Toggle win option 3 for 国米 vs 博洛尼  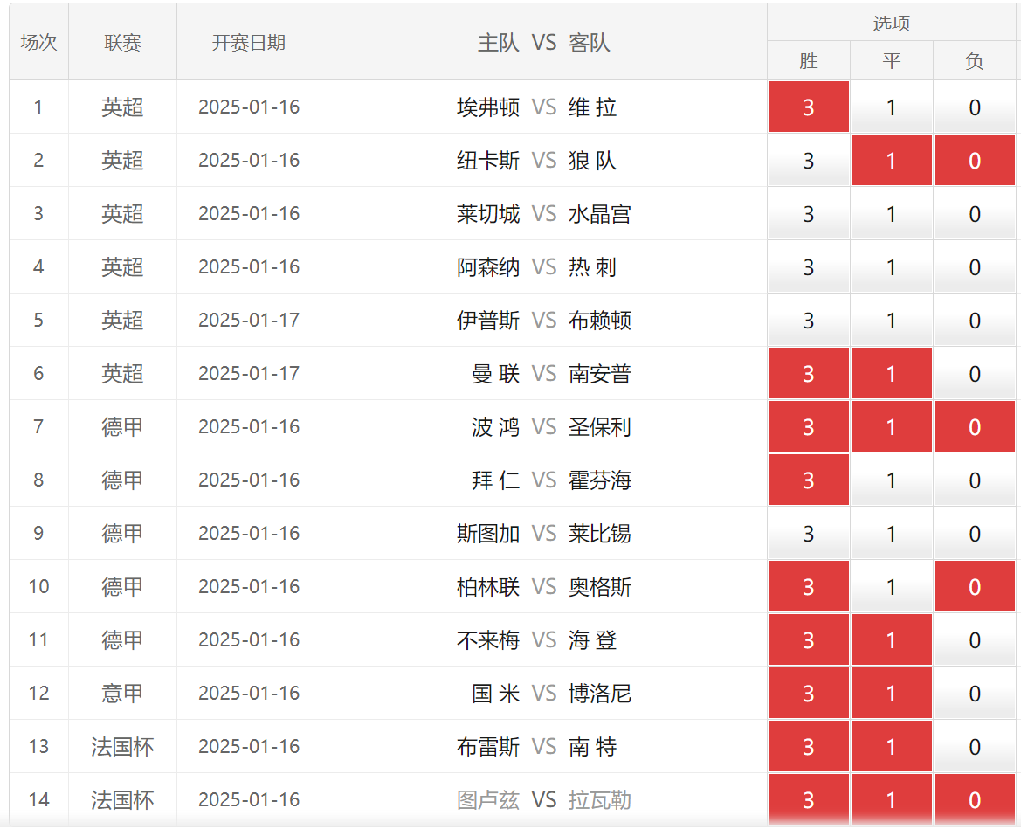click(x=808, y=694)
